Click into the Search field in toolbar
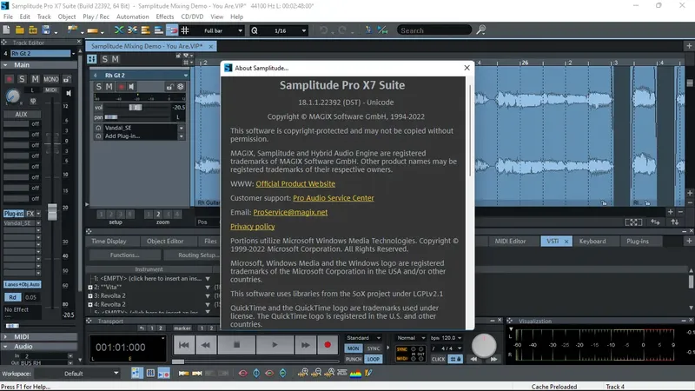This screenshot has height=391, width=695. coord(434,30)
